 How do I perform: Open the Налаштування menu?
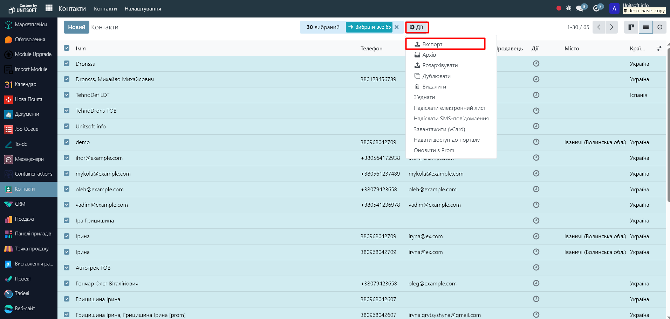(143, 9)
